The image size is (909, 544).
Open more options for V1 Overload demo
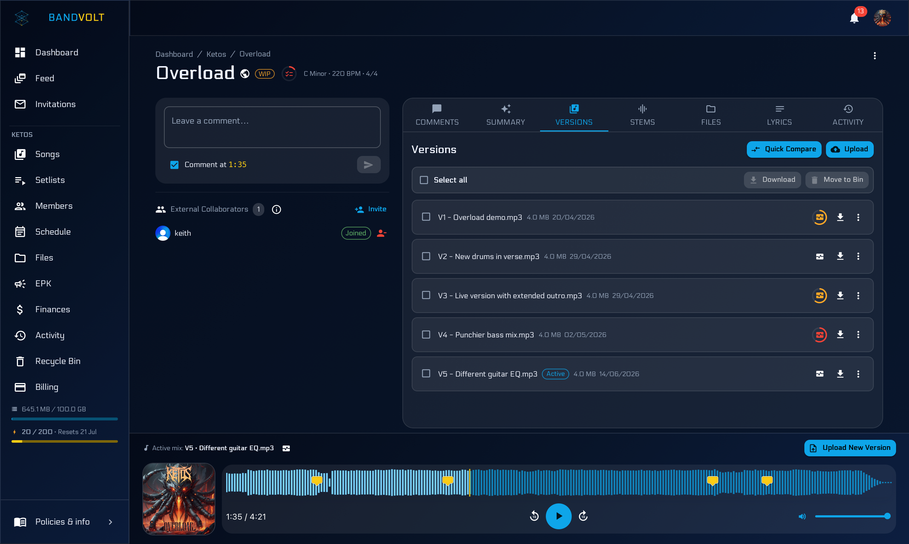click(x=858, y=217)
